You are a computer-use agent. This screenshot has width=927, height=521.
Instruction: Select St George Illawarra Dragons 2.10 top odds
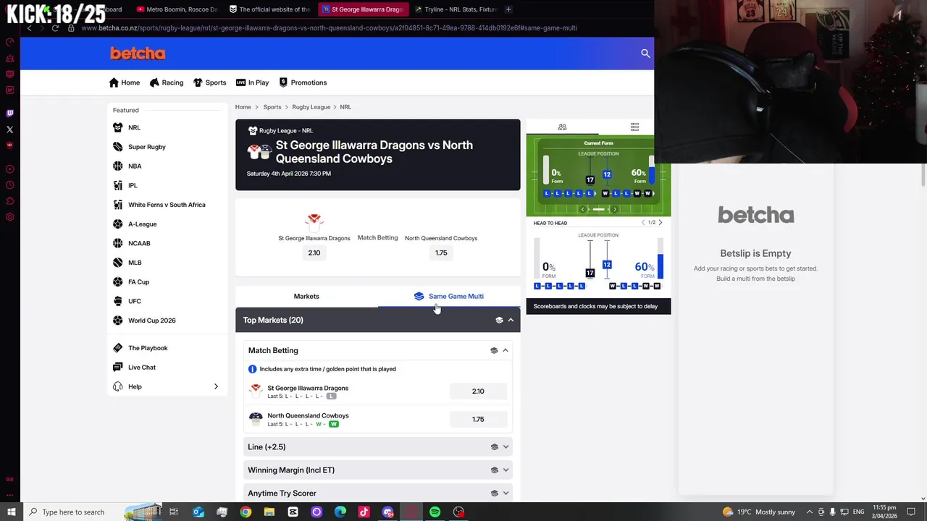pyautogui.click(x=314, y=253)
